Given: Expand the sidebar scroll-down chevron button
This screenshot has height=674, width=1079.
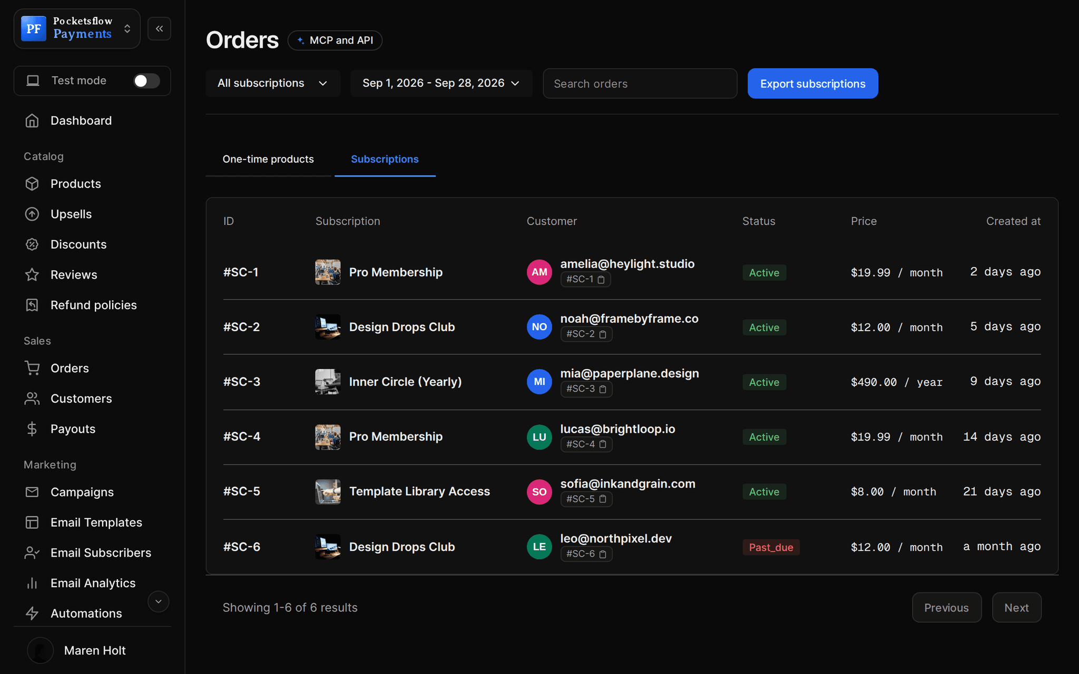Looking at the screenshot, I should point(158,601).
